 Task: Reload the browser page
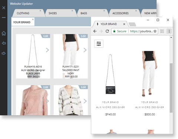107,31
